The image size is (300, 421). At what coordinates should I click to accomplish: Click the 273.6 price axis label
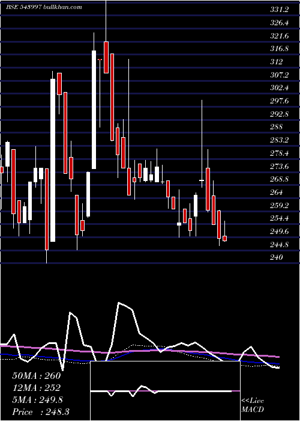[x=280, y=166]
